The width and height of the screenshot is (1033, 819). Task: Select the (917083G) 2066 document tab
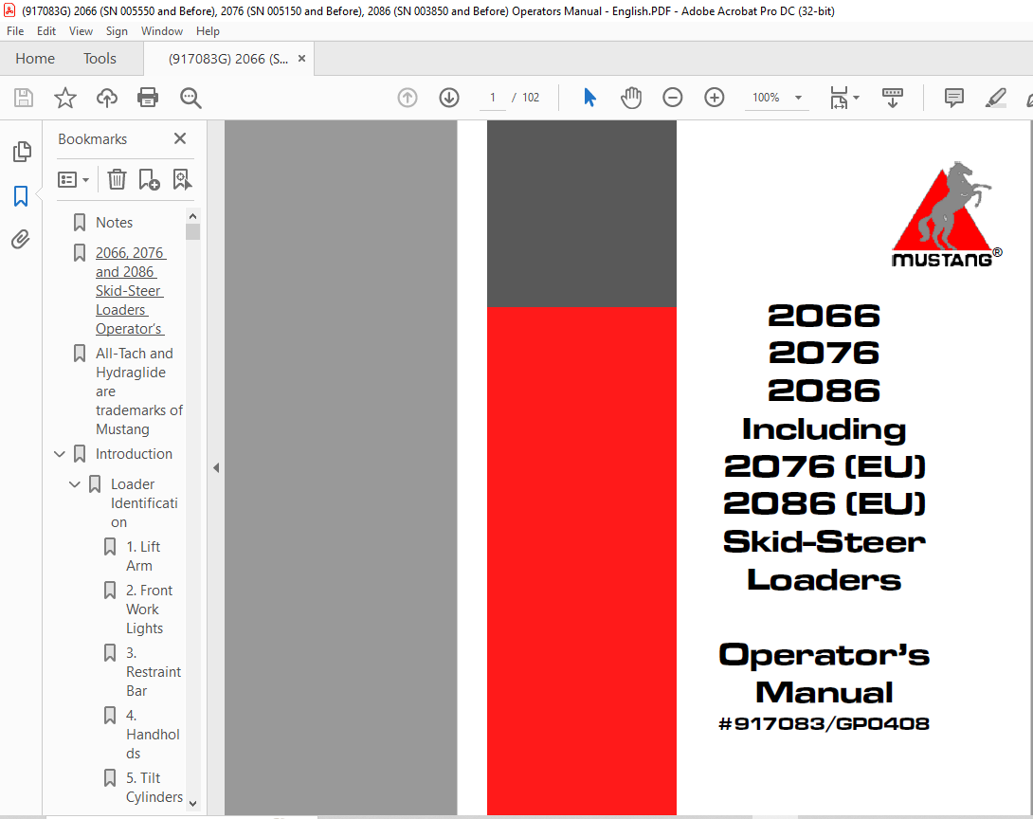pos(228,59)
